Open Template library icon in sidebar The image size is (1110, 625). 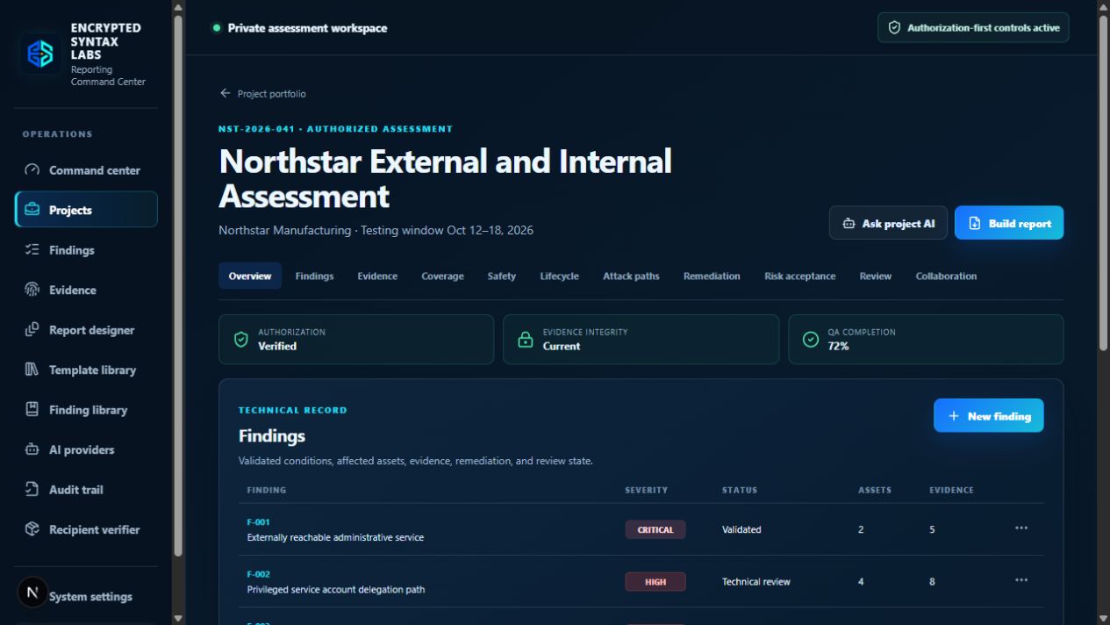[x=32, y=370]
